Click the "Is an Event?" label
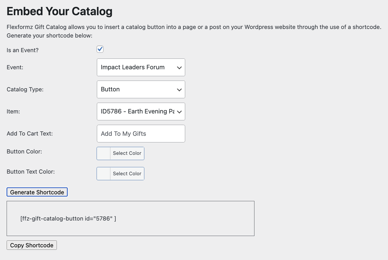Image resolution: width=388 pixels, height=260 pixels. [x=23, y=50]
